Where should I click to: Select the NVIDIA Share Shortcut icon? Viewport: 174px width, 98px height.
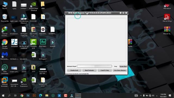(x=33, y=6)
